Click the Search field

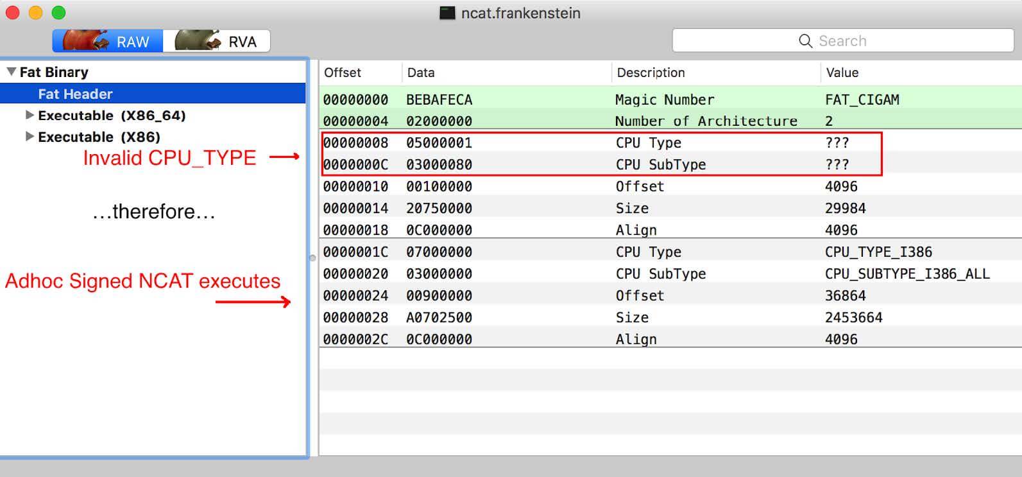(842, 40)
